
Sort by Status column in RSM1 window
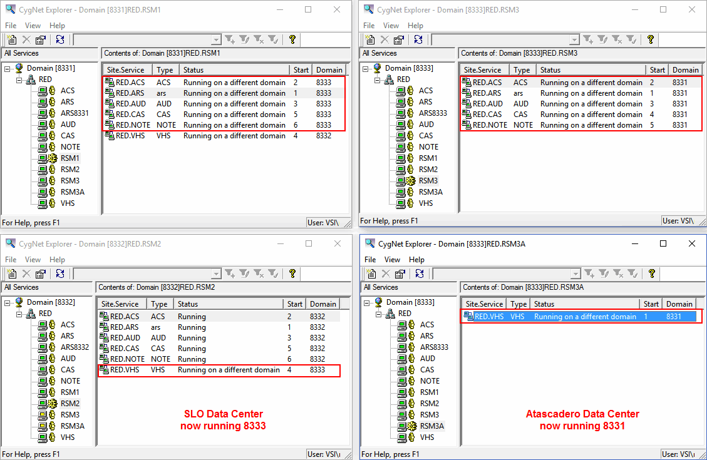click(x=234, y=70)
